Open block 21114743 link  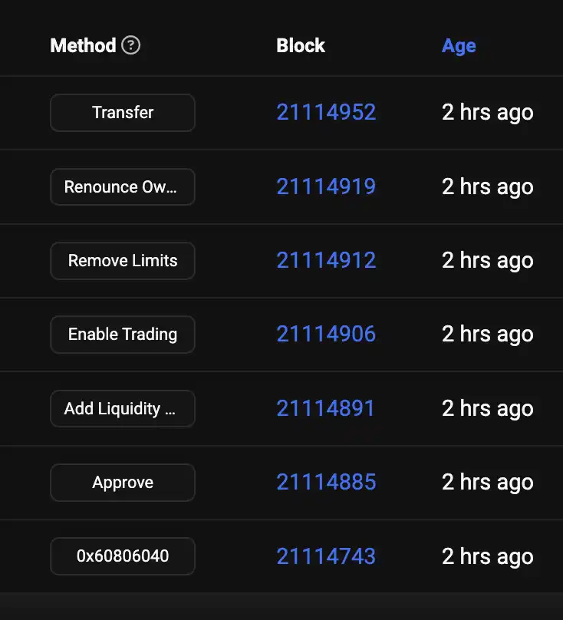pos(326,556)
